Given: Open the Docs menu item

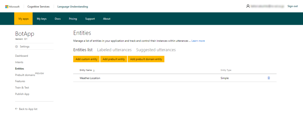Looking at the screenshot, I should [x=58, y=19].
